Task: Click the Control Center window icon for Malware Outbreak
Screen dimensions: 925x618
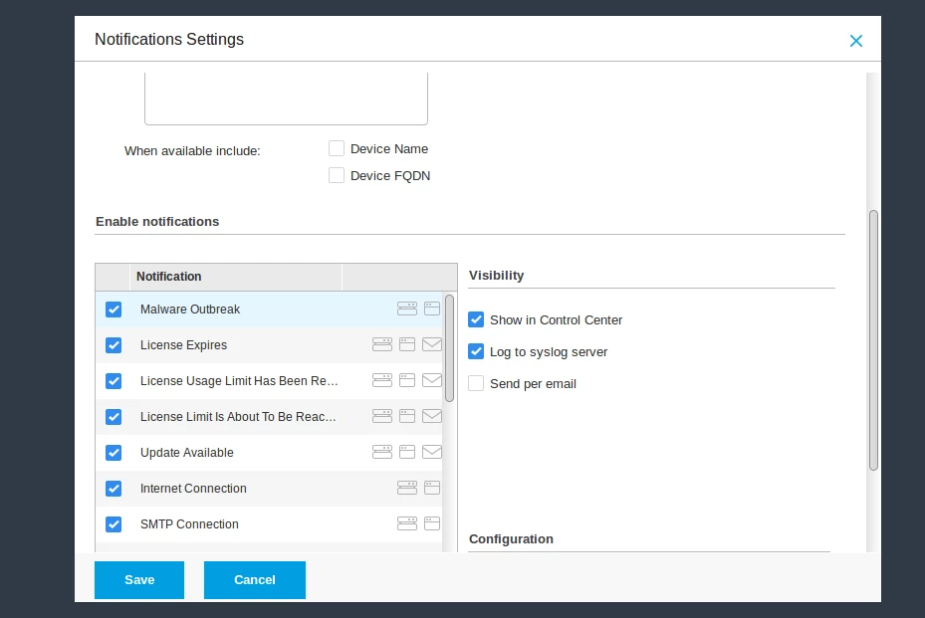Action: click(432, 309)
